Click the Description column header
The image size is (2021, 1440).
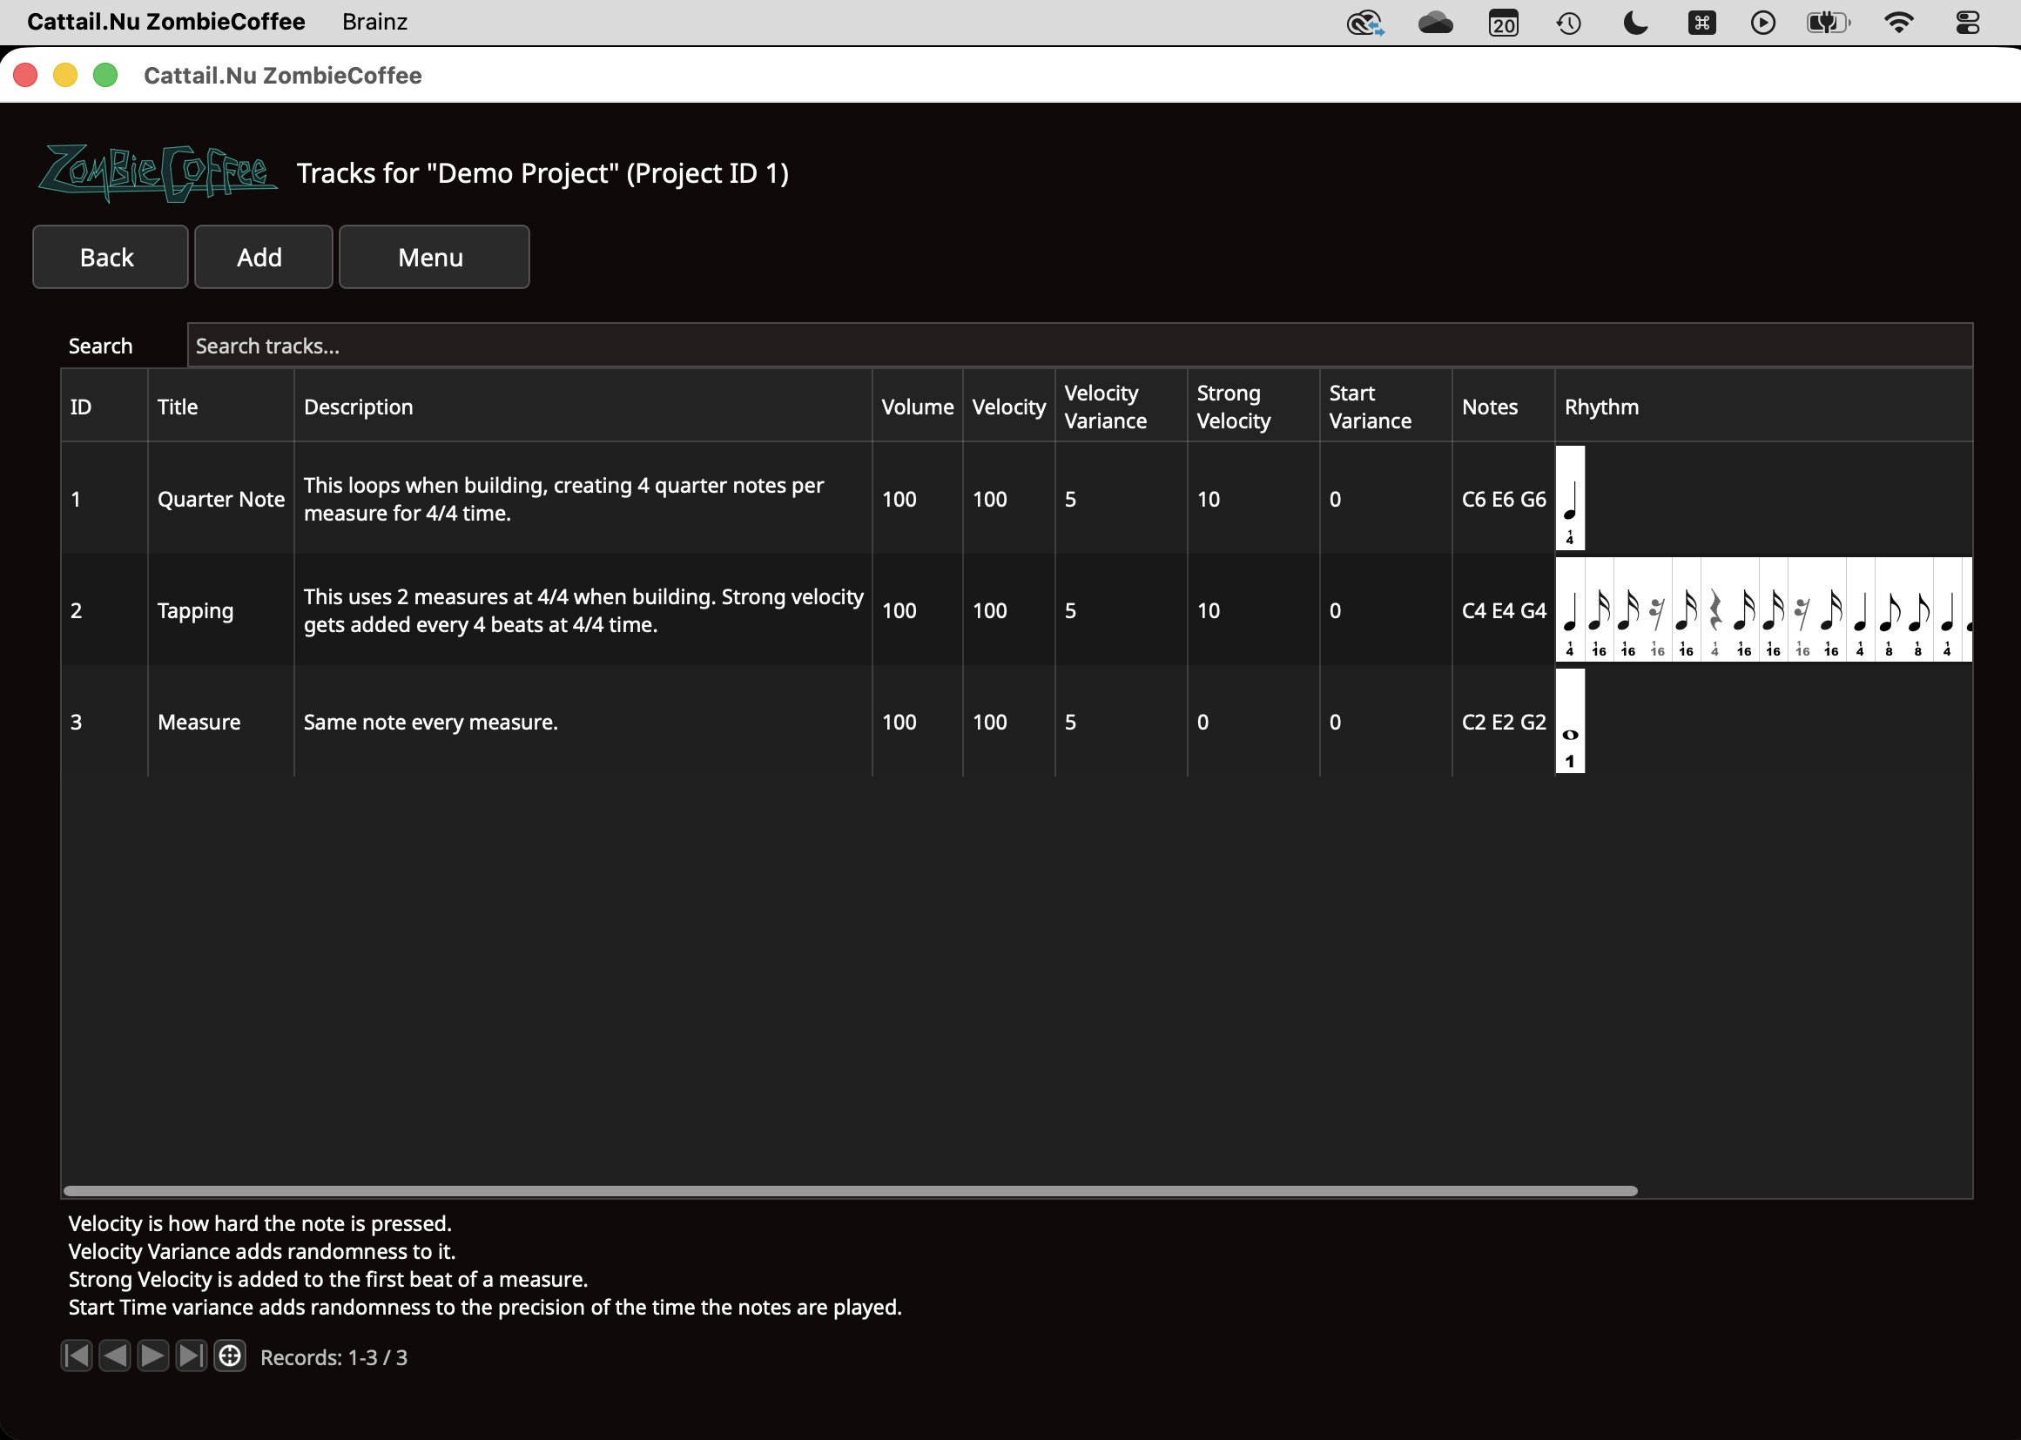pos(583,406)
